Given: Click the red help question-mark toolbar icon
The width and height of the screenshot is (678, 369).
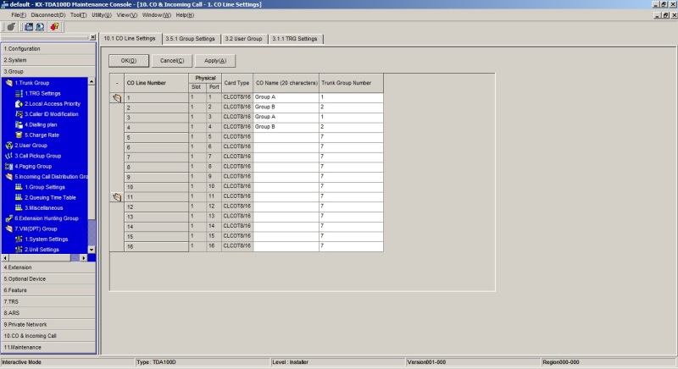Looking at the screenshot, I should (x=54, y=27).
